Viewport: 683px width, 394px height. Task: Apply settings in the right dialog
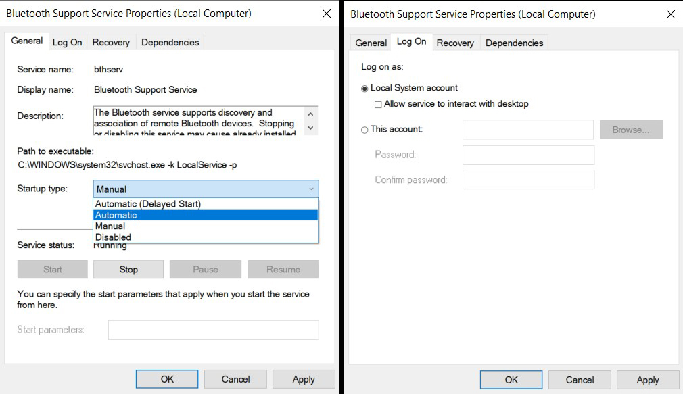pos(648,380)
